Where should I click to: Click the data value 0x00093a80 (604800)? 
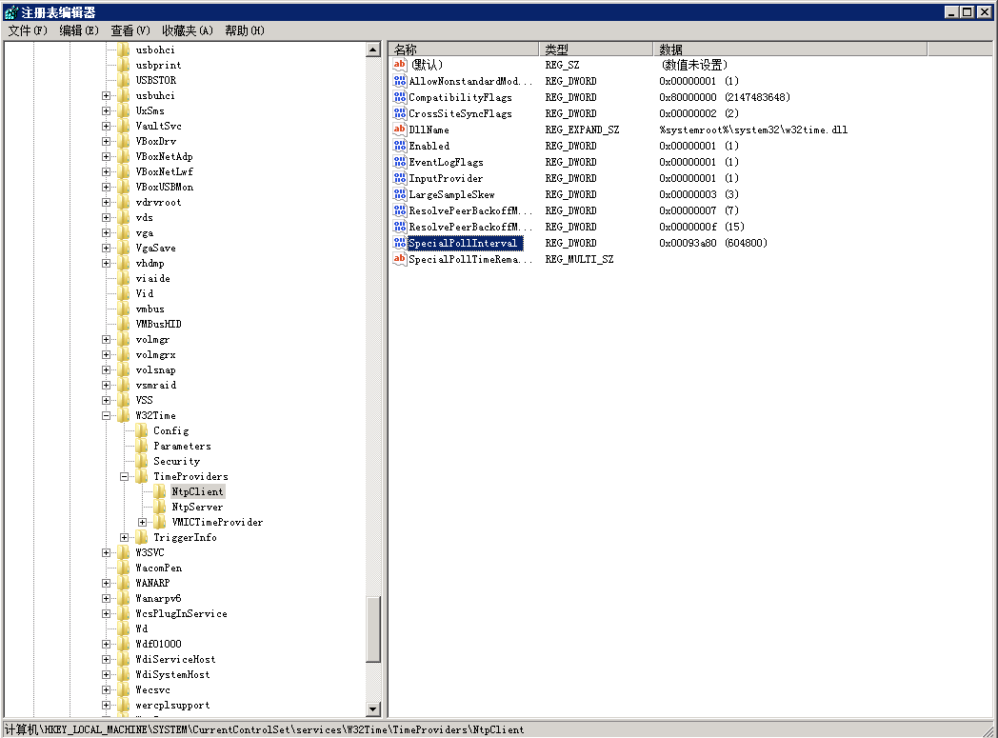(x=713, y=243)
